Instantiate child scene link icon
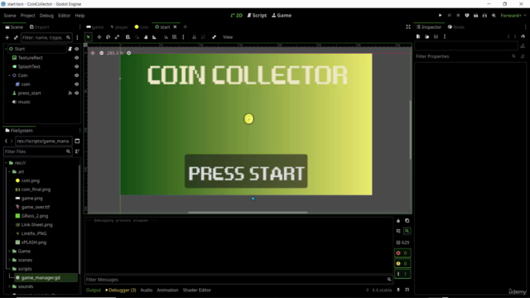The image size is (530, 298). (16, 37)
